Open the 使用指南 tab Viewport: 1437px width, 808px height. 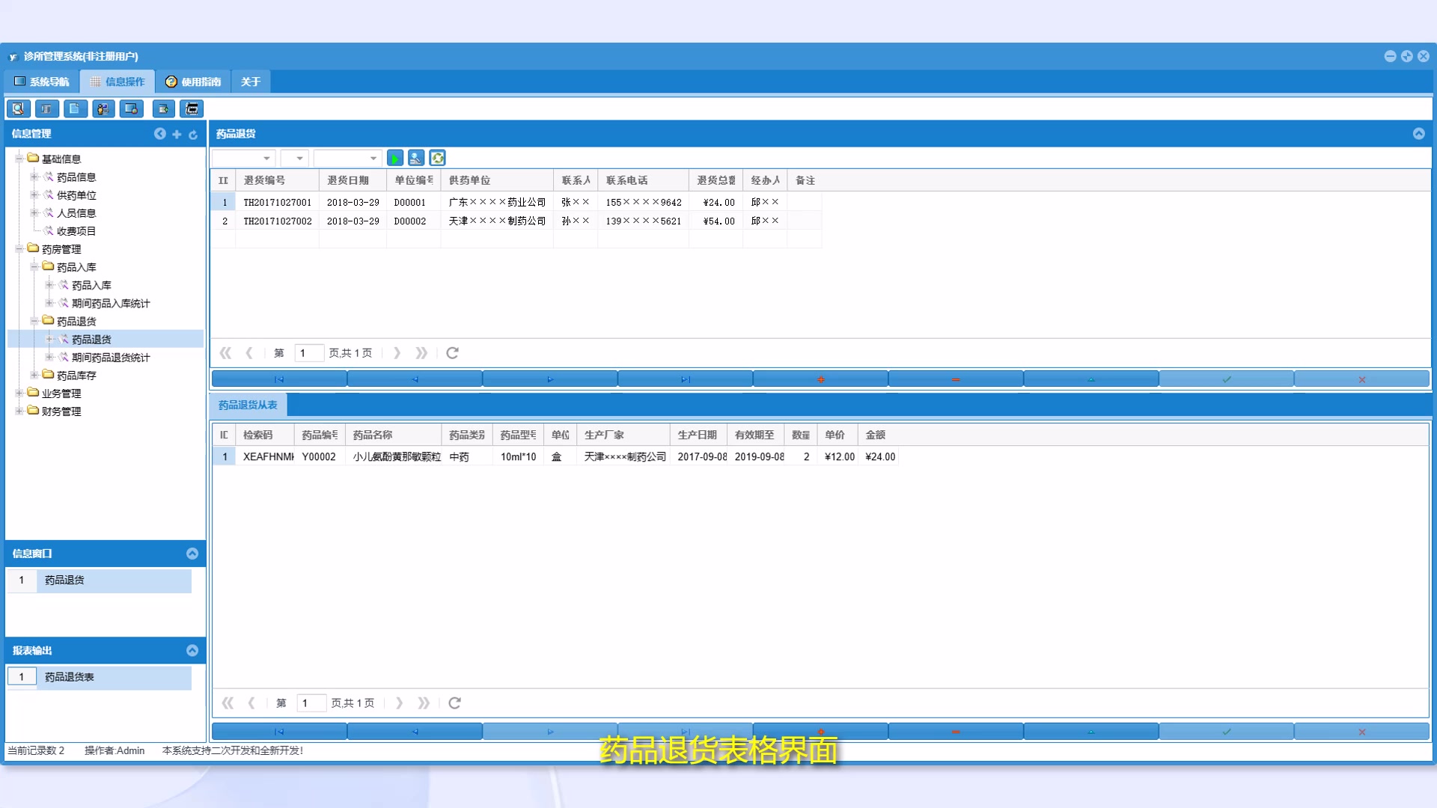pos(193,82)
